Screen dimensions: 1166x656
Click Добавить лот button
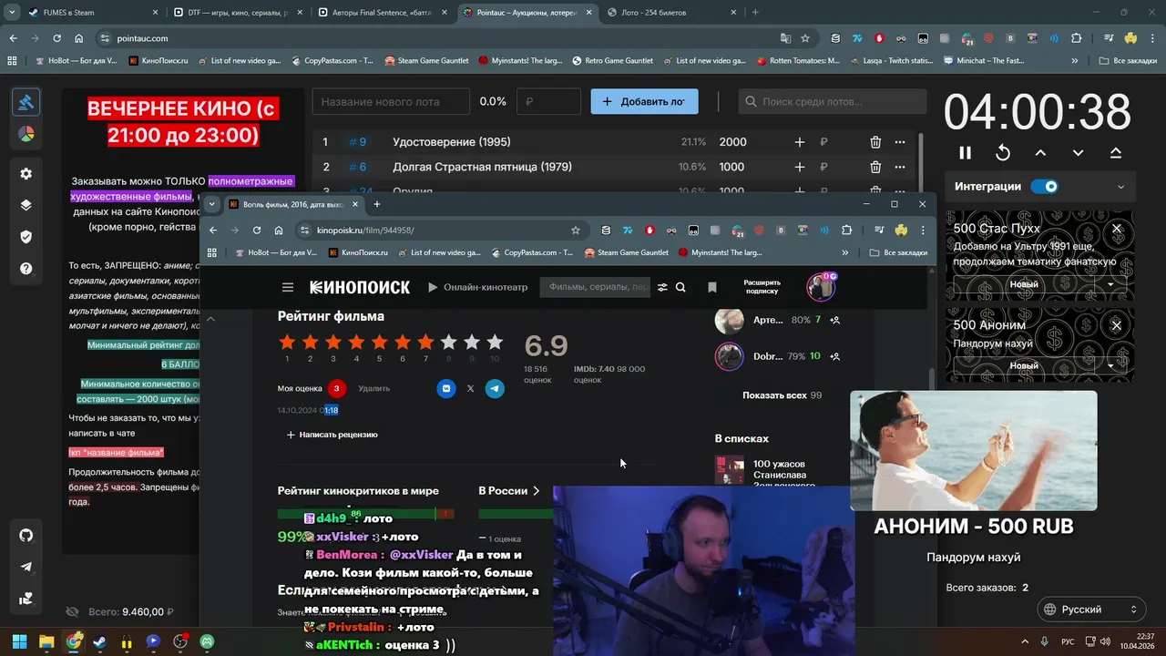tap(644, 102)
